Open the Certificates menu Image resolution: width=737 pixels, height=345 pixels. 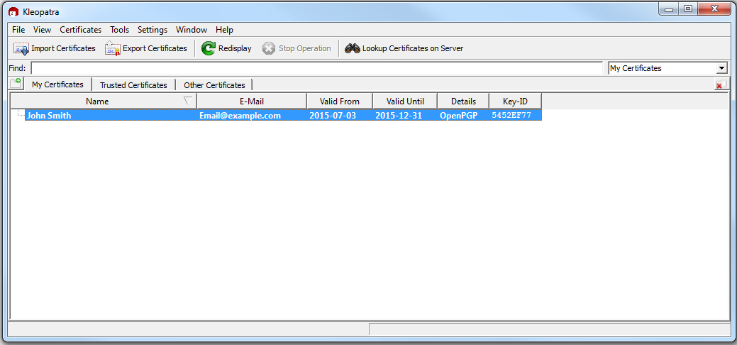[x=80, y=30]
